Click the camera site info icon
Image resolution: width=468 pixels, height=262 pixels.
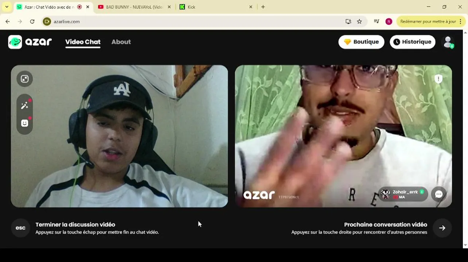point(47,21)
